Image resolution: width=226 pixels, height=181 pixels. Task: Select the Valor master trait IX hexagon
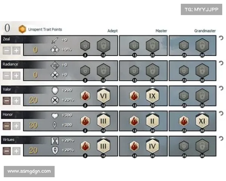click(153, 97)
